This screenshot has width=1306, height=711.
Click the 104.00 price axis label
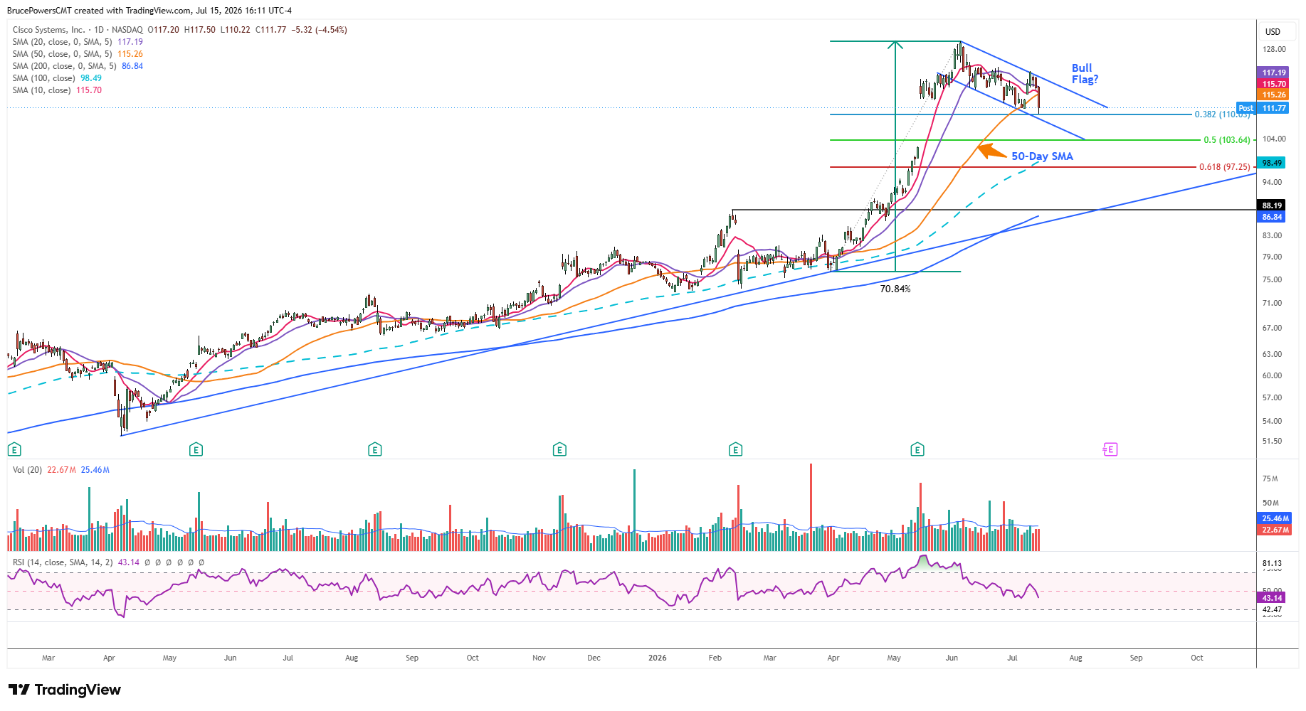[x=1274, y=139]
